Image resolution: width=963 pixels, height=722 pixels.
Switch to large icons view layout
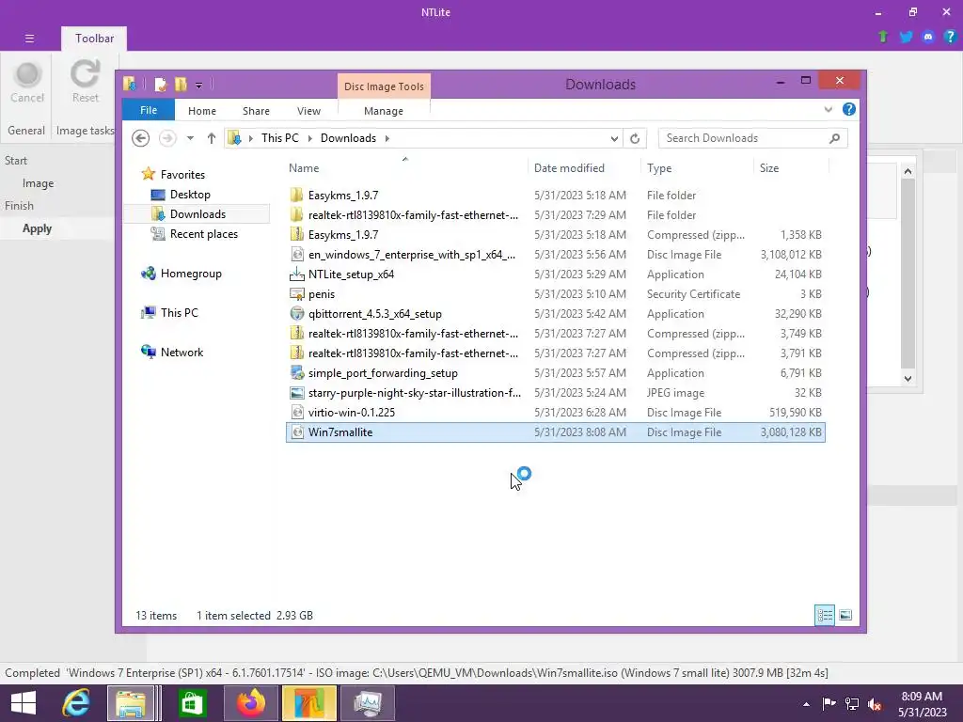(845, 615)
